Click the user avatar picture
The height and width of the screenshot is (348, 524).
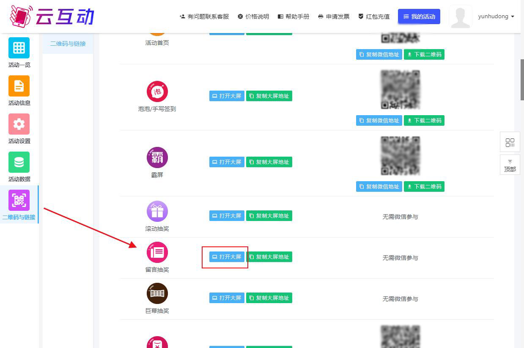[461, 17]
